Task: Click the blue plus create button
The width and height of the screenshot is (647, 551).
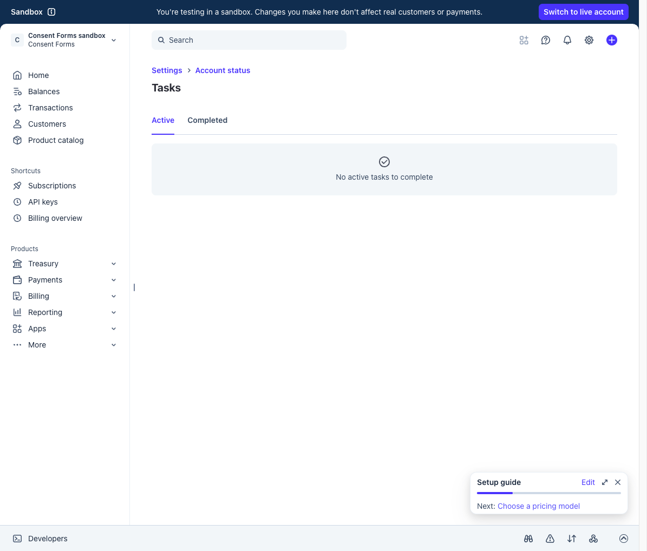Action: click(x=611, y=40)
